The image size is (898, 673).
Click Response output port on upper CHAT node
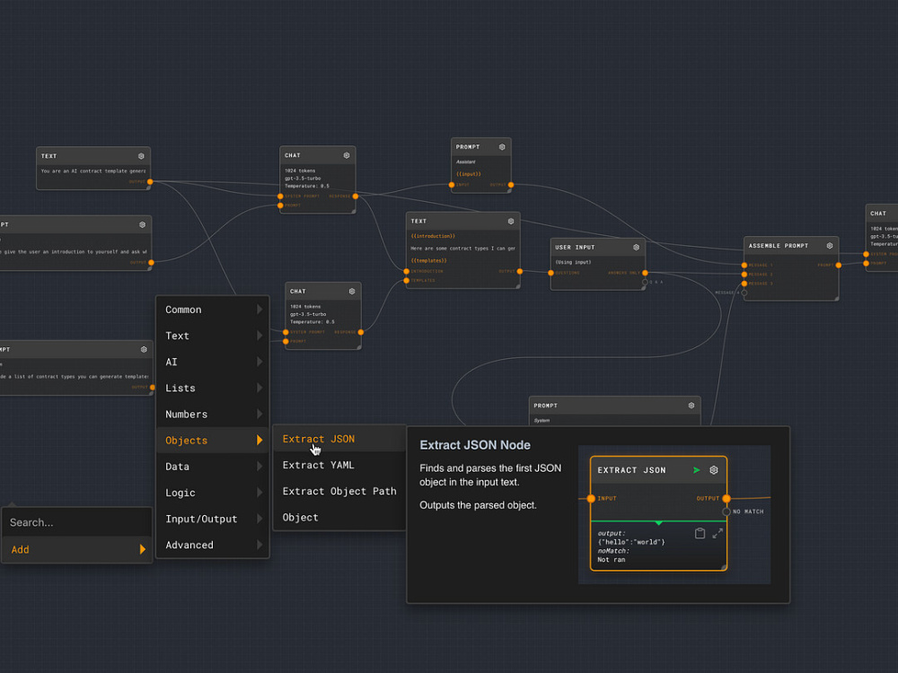pos(356,197)
